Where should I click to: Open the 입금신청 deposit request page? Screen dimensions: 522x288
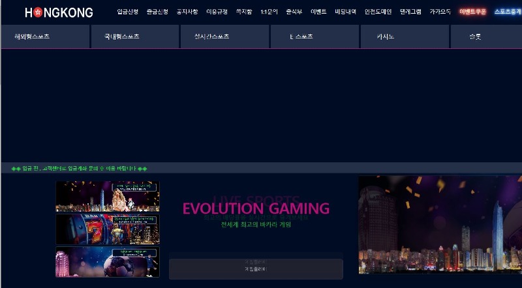click(127, 12)
